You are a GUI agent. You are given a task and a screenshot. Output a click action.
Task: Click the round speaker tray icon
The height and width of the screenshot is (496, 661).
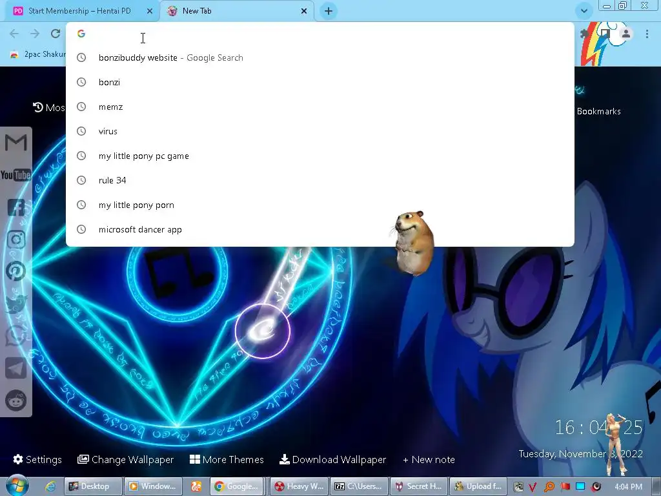[596, 487]
